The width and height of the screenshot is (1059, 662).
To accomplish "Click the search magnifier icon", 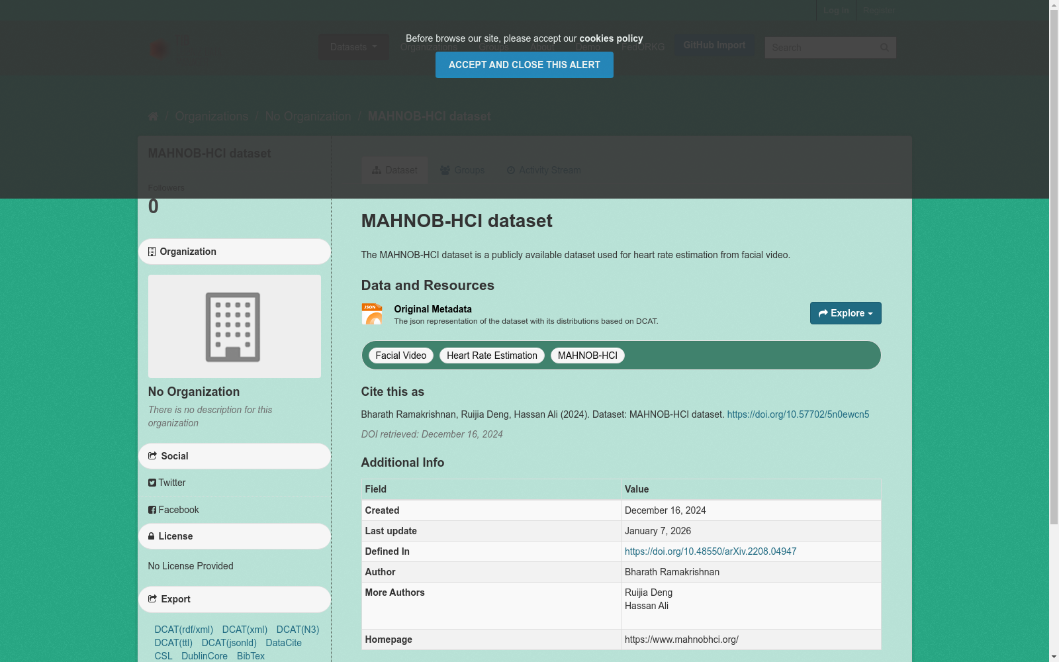I will [x=884, y=48].
